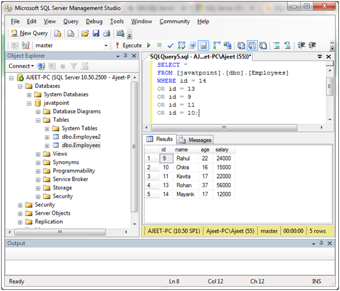Toggle Results to Text mode
The height and width of the screenshot is (291, 340).
tap(241, 45)
